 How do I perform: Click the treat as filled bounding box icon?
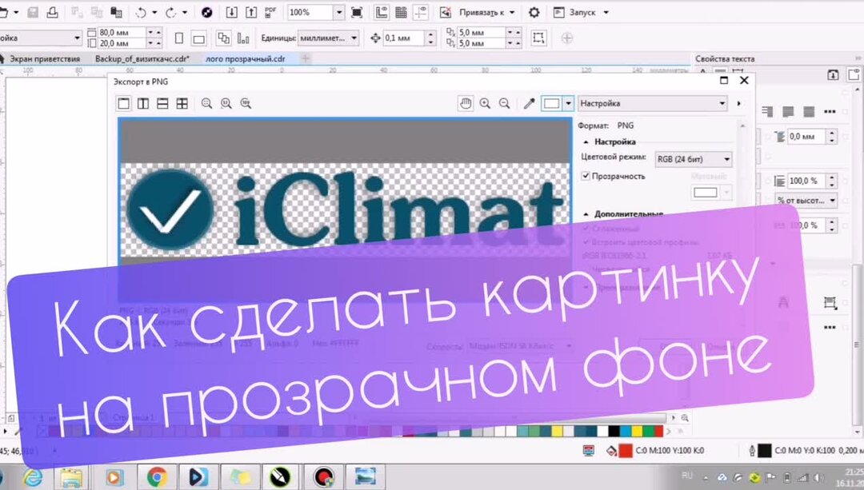point(538,38)
